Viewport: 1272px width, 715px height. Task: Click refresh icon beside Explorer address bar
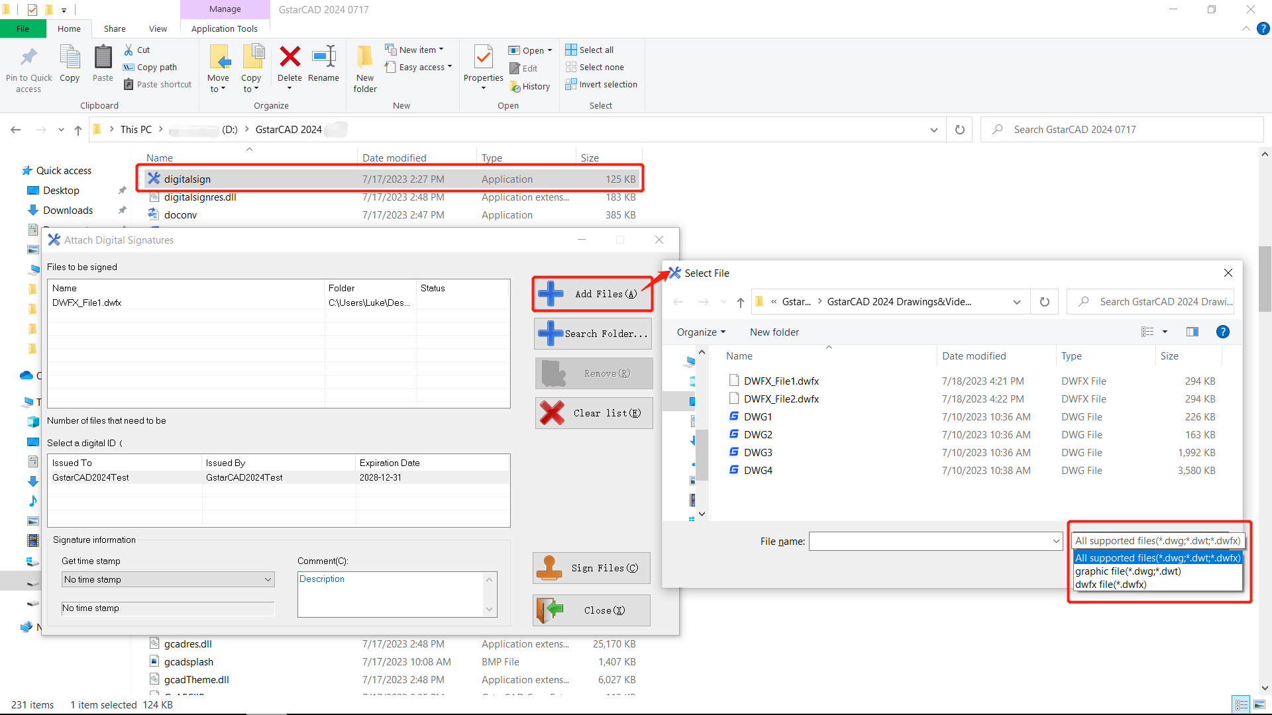959,130
